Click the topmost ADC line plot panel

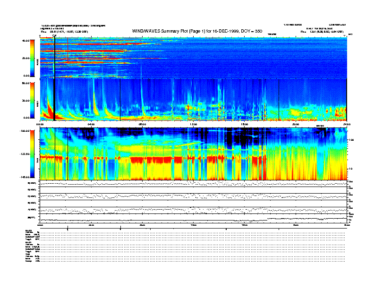pyautogui.click(x=193, y=183)
